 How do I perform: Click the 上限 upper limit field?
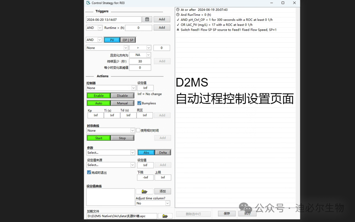click(163, 177)
